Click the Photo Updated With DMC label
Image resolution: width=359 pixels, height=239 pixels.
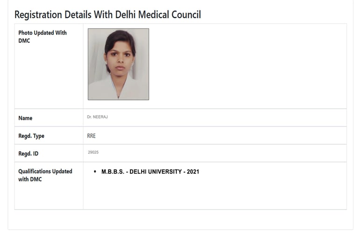coord(43,36)
